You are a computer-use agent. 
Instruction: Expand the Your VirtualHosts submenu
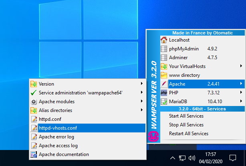pos(241,66)
